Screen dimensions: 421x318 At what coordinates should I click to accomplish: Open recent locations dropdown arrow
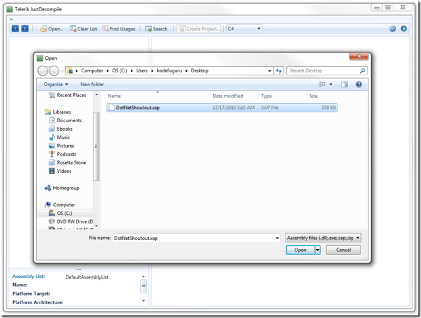(x=62, y=71)
